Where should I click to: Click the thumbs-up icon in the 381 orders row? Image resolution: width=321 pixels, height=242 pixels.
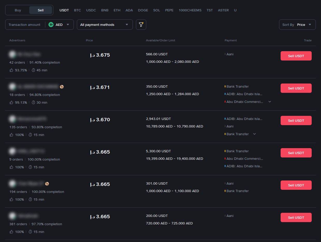(x=11, y=232)
